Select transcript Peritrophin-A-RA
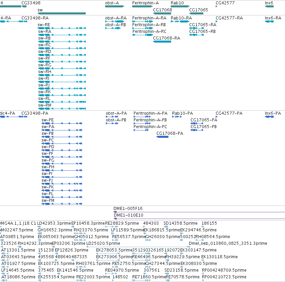Image resolution: width=285 pixels, height=282 pixels. click(143, 21)
